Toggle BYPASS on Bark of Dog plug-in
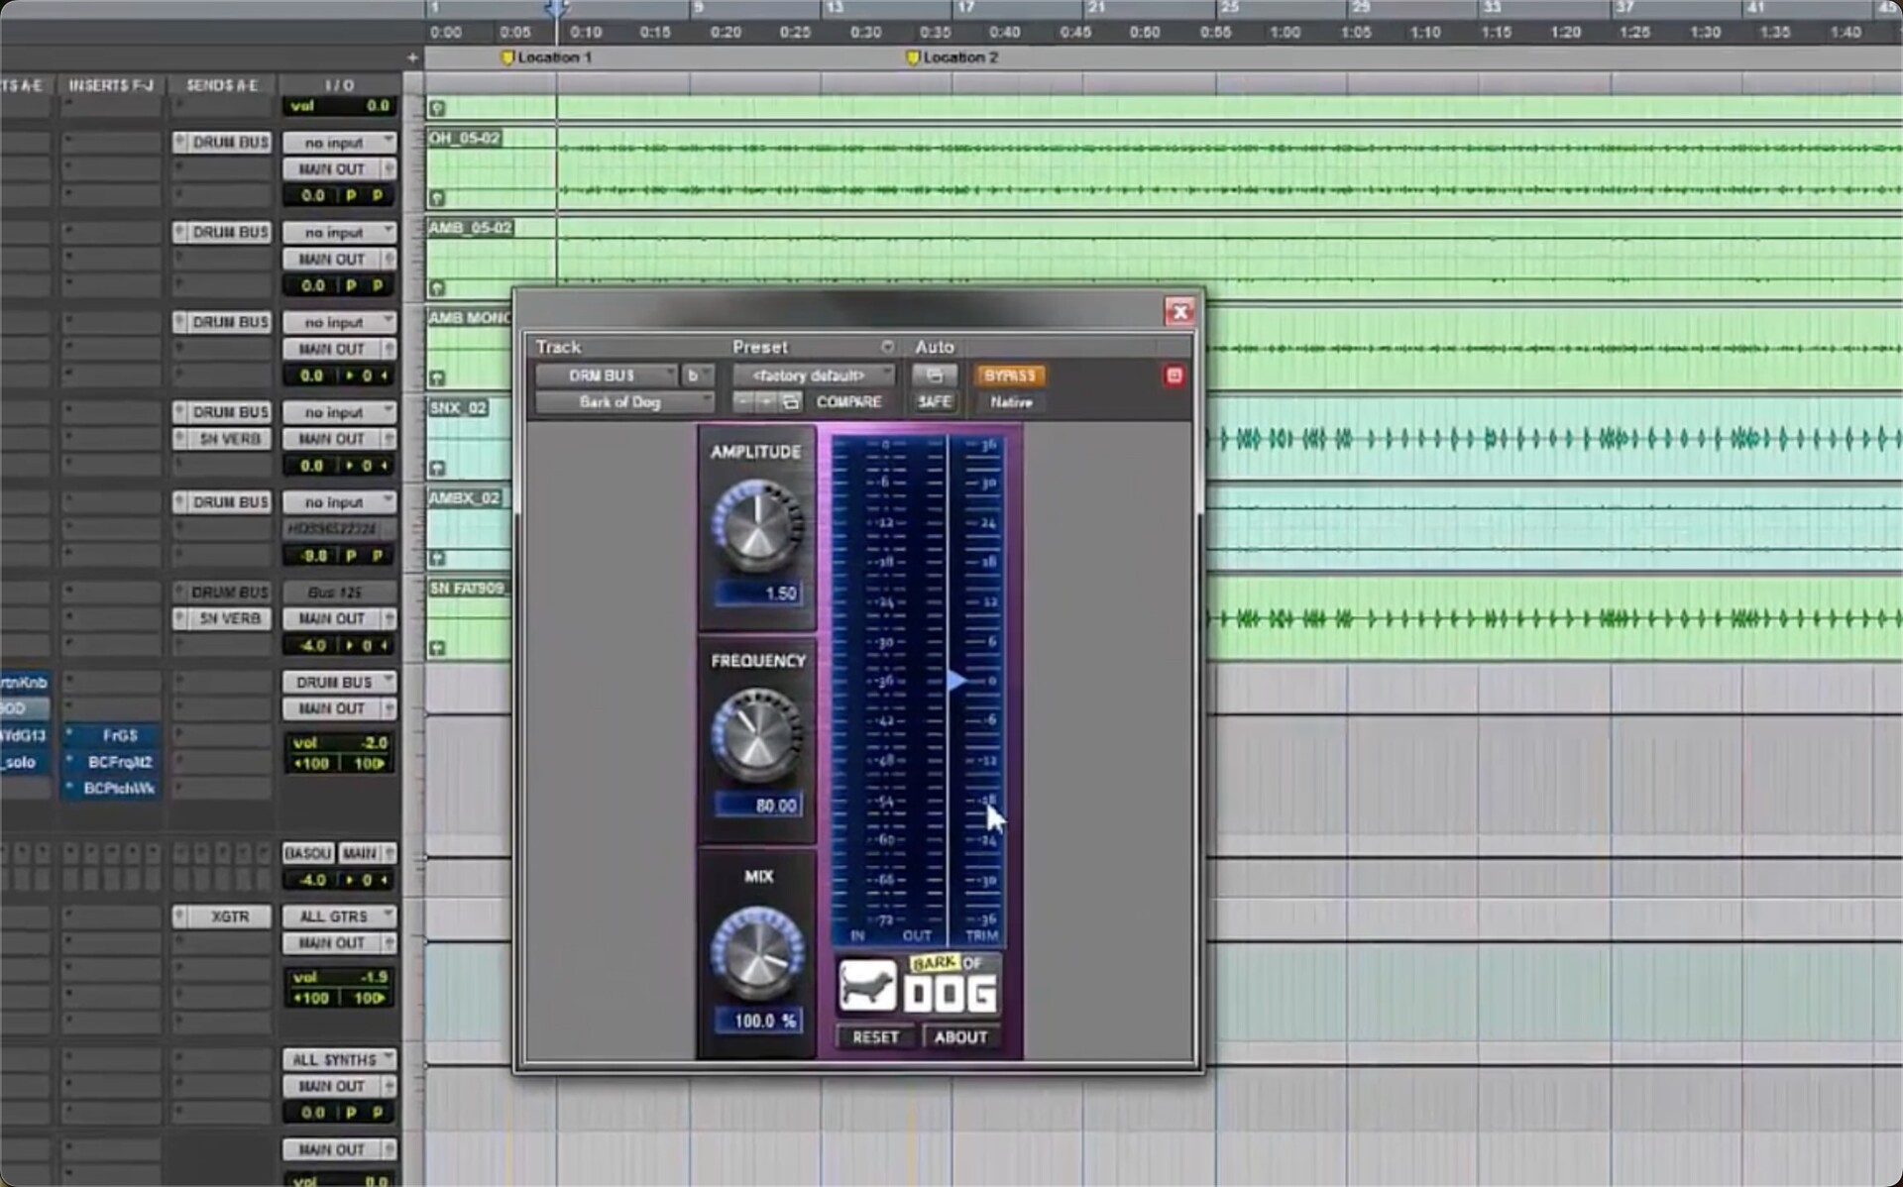This screenshot has width=1903, height=1187. coord(1009,376)
